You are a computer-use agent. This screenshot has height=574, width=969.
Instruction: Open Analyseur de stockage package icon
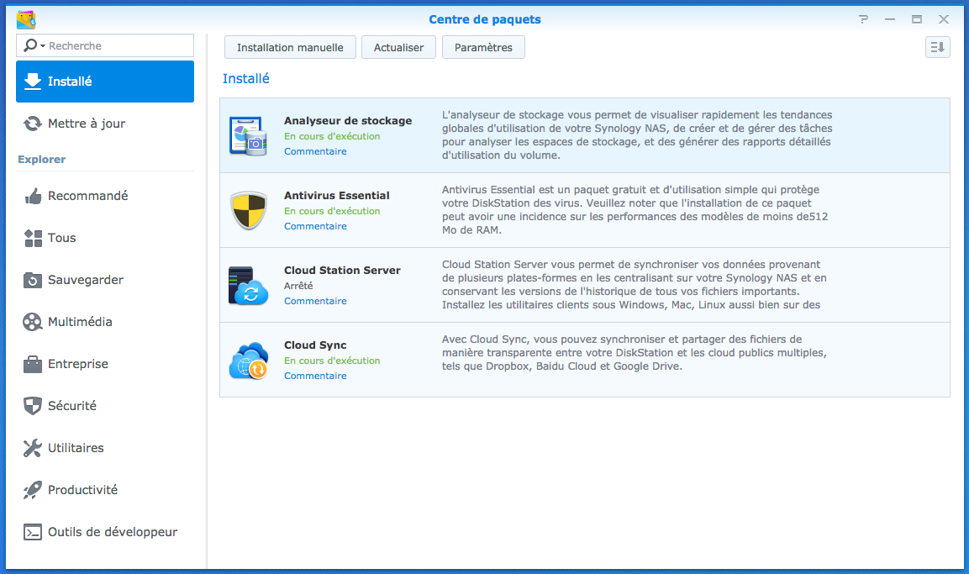pos(249,136)
